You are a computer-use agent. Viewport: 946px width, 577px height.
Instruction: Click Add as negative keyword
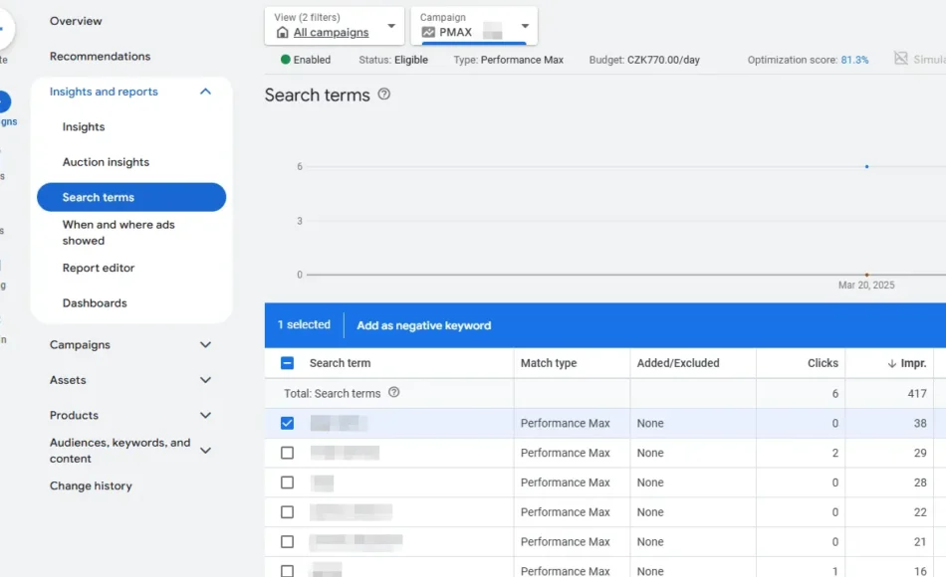pyautogui.click(x=423, y=325)
